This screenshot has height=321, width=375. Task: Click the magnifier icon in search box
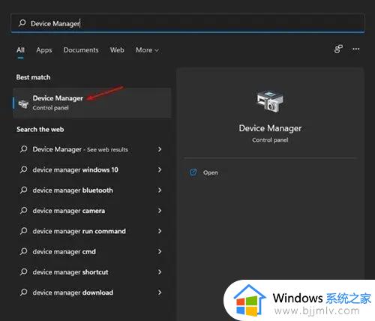tap(22, 23)
